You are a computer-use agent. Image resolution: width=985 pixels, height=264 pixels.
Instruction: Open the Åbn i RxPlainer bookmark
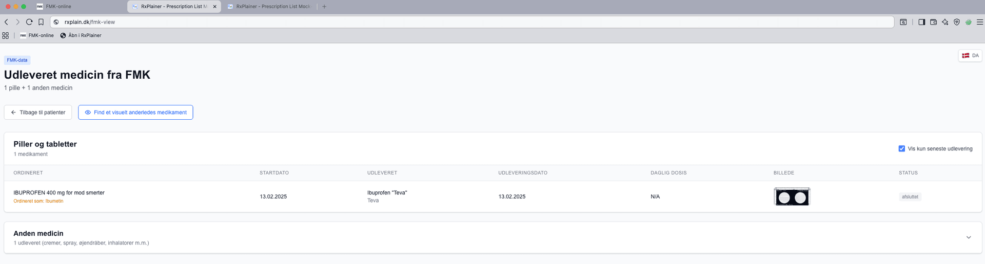pyautogui.click(x=81, y=35)
